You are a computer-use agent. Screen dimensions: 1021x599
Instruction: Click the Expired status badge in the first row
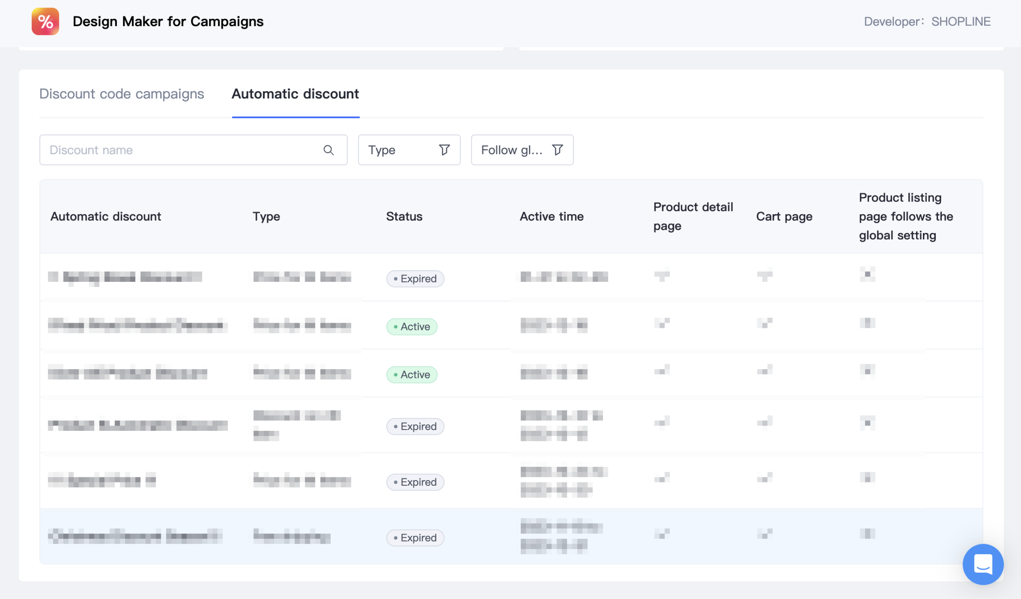pyautogui.click(x=415, y=279)
